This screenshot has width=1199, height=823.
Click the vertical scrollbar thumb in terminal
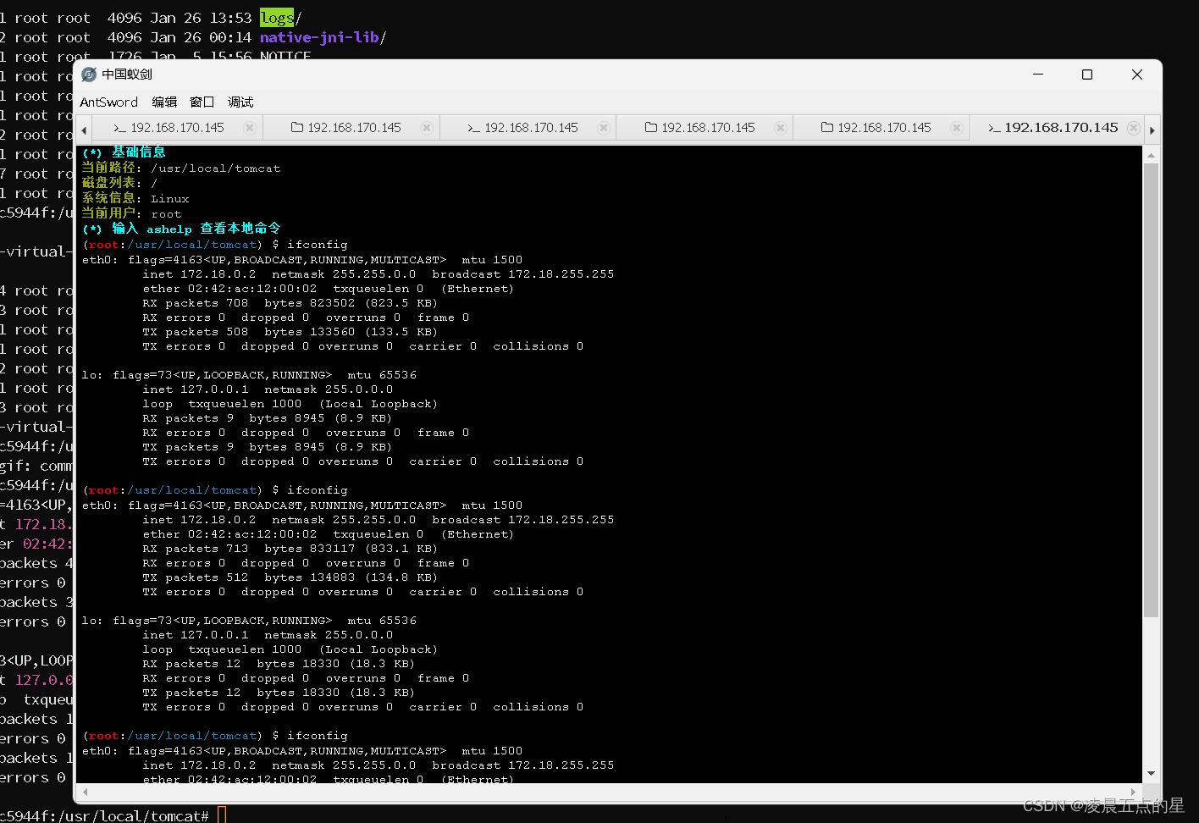(x=1151, y=390)
